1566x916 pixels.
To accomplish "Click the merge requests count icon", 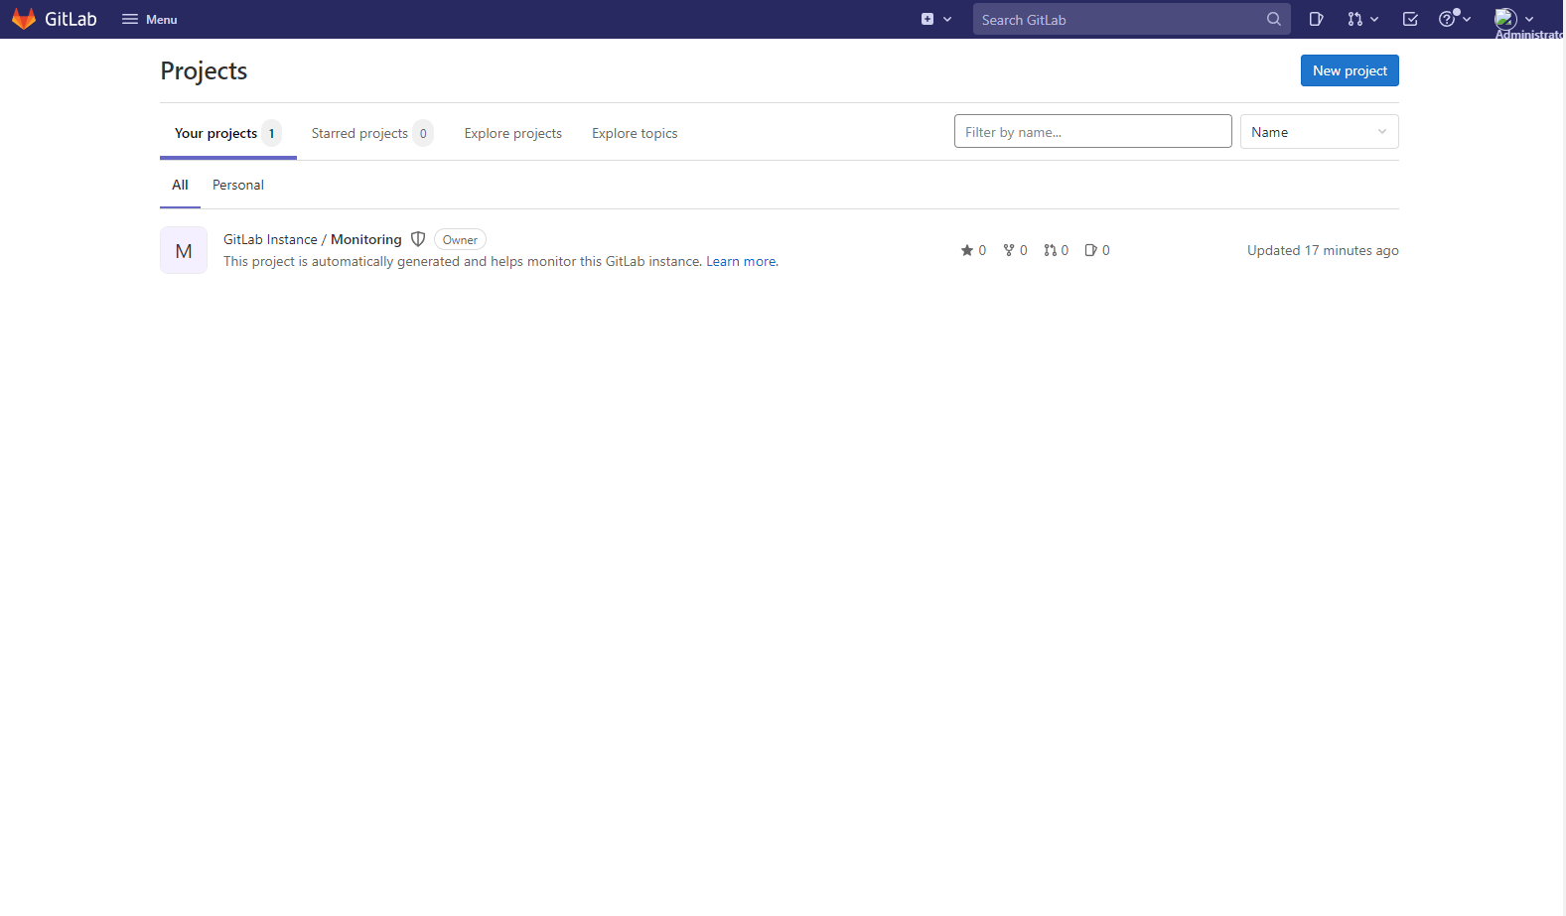I will pyautogui.click(x=1051, y=250).
